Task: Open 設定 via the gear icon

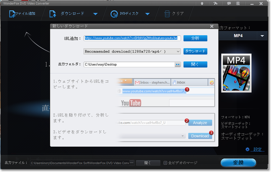Action: [x=249, y=149]
